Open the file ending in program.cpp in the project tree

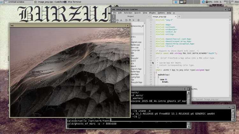pos(136,42)
